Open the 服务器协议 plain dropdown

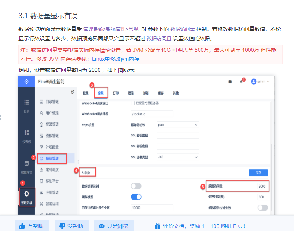pos(178,125)
